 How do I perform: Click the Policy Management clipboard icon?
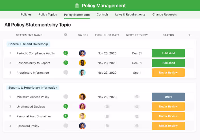(x=77, y=6)
